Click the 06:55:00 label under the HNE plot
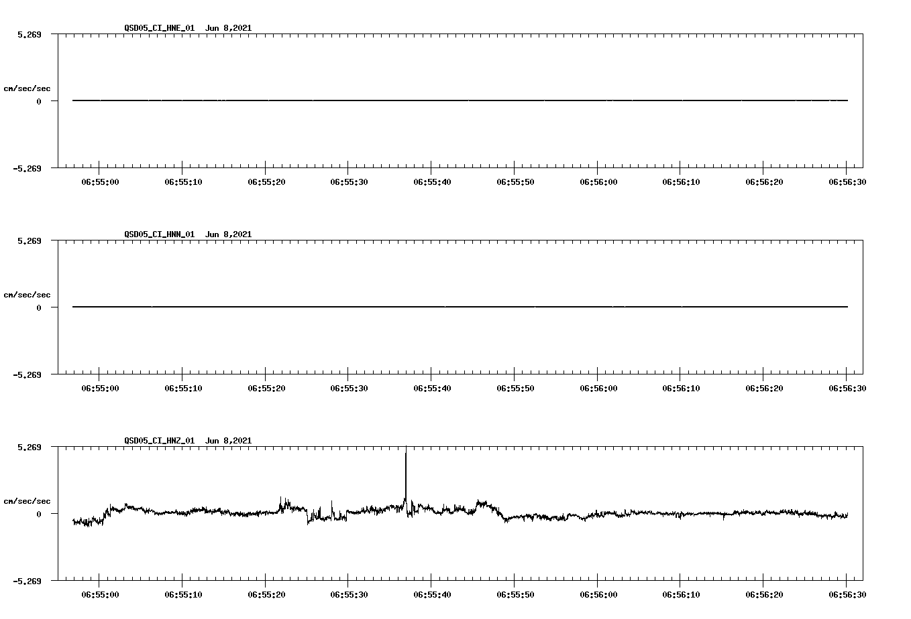 100,182
